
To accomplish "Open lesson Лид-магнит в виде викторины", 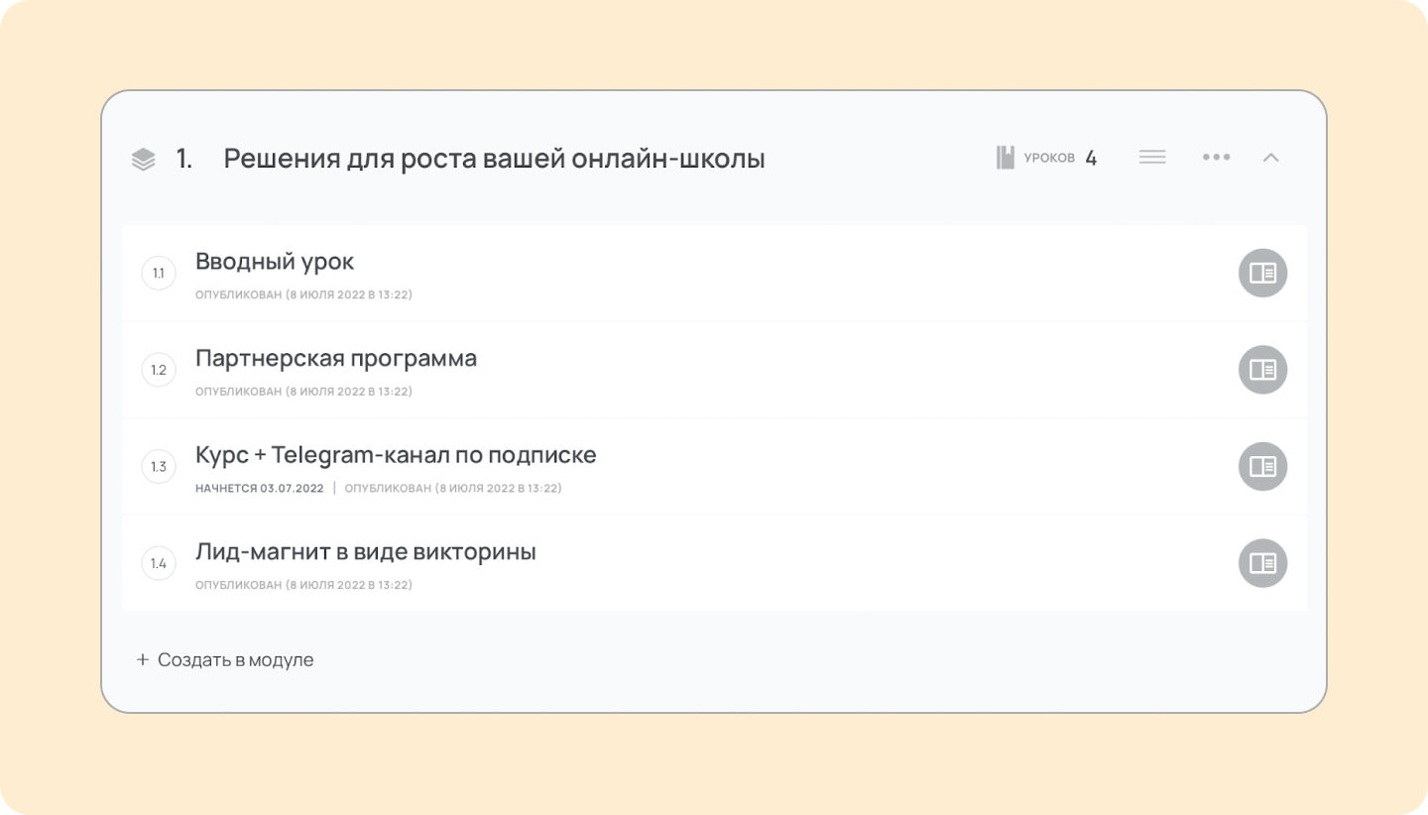I will point(366,552).
